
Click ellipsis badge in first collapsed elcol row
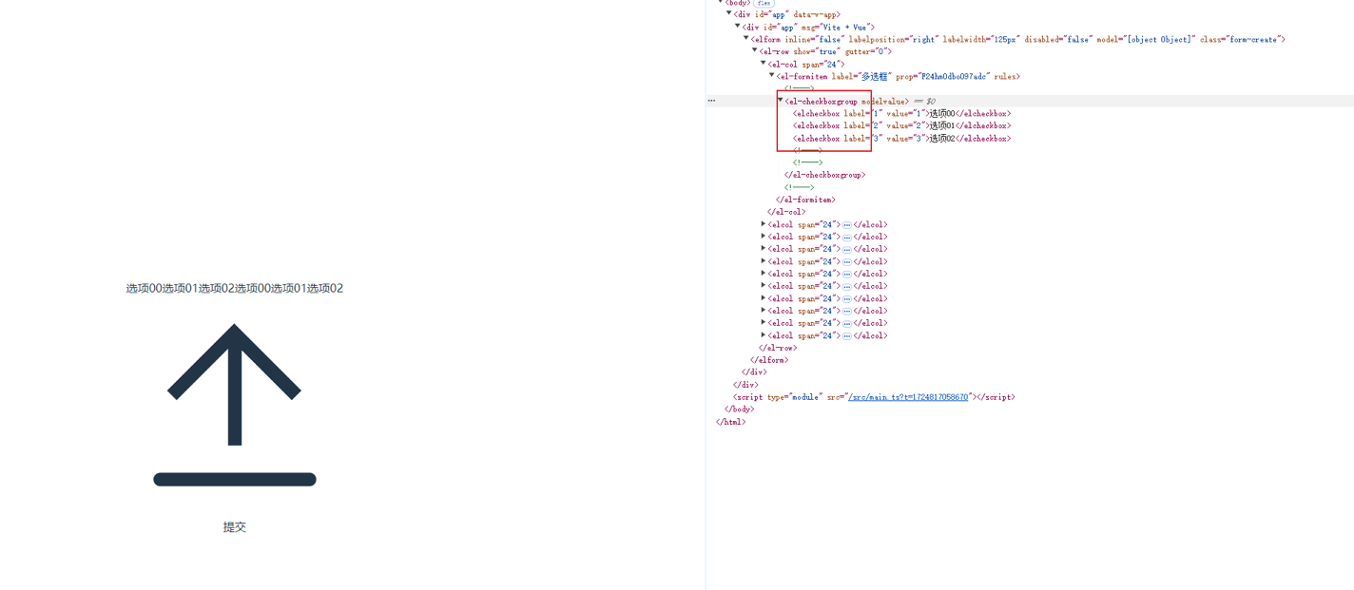click(847, 225)
